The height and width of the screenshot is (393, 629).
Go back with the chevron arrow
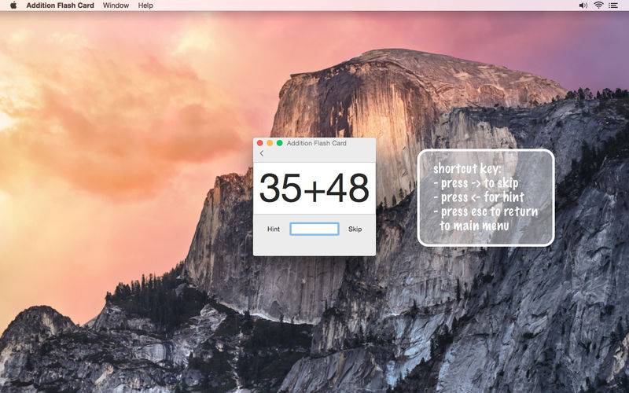click(262, 153)
